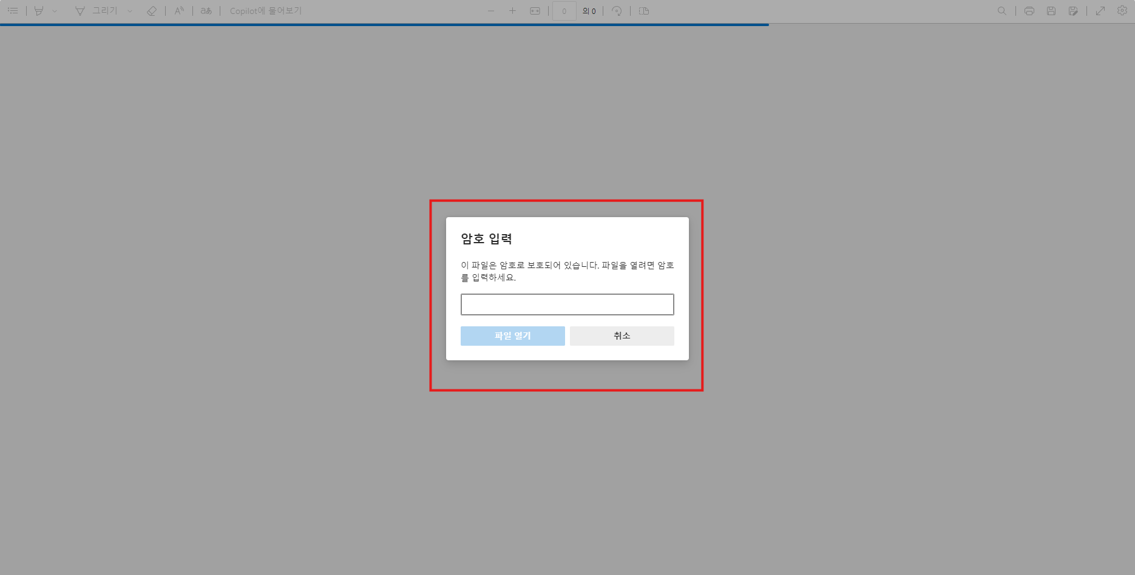Toggle fit to width view
Screen dimensions: 1135x575
535,10
